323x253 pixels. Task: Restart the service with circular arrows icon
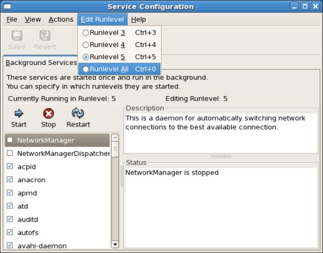point(78,113)
